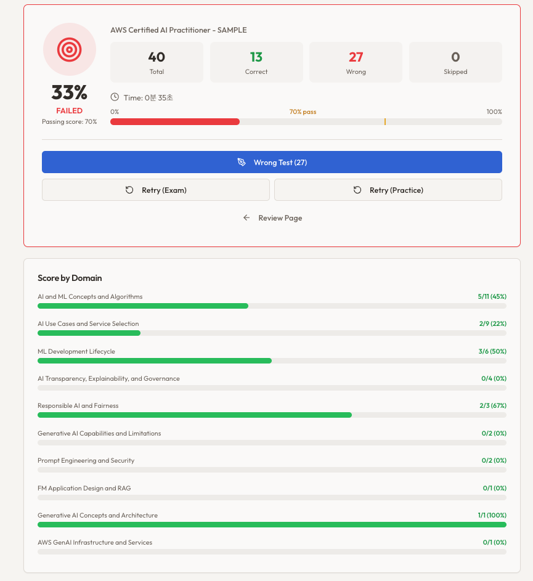The height and width of the screenshot is (581, 533).
Task: Click 'AI Transparency, Explainability, and Governance' label
Action: click(x=108, y=379)
